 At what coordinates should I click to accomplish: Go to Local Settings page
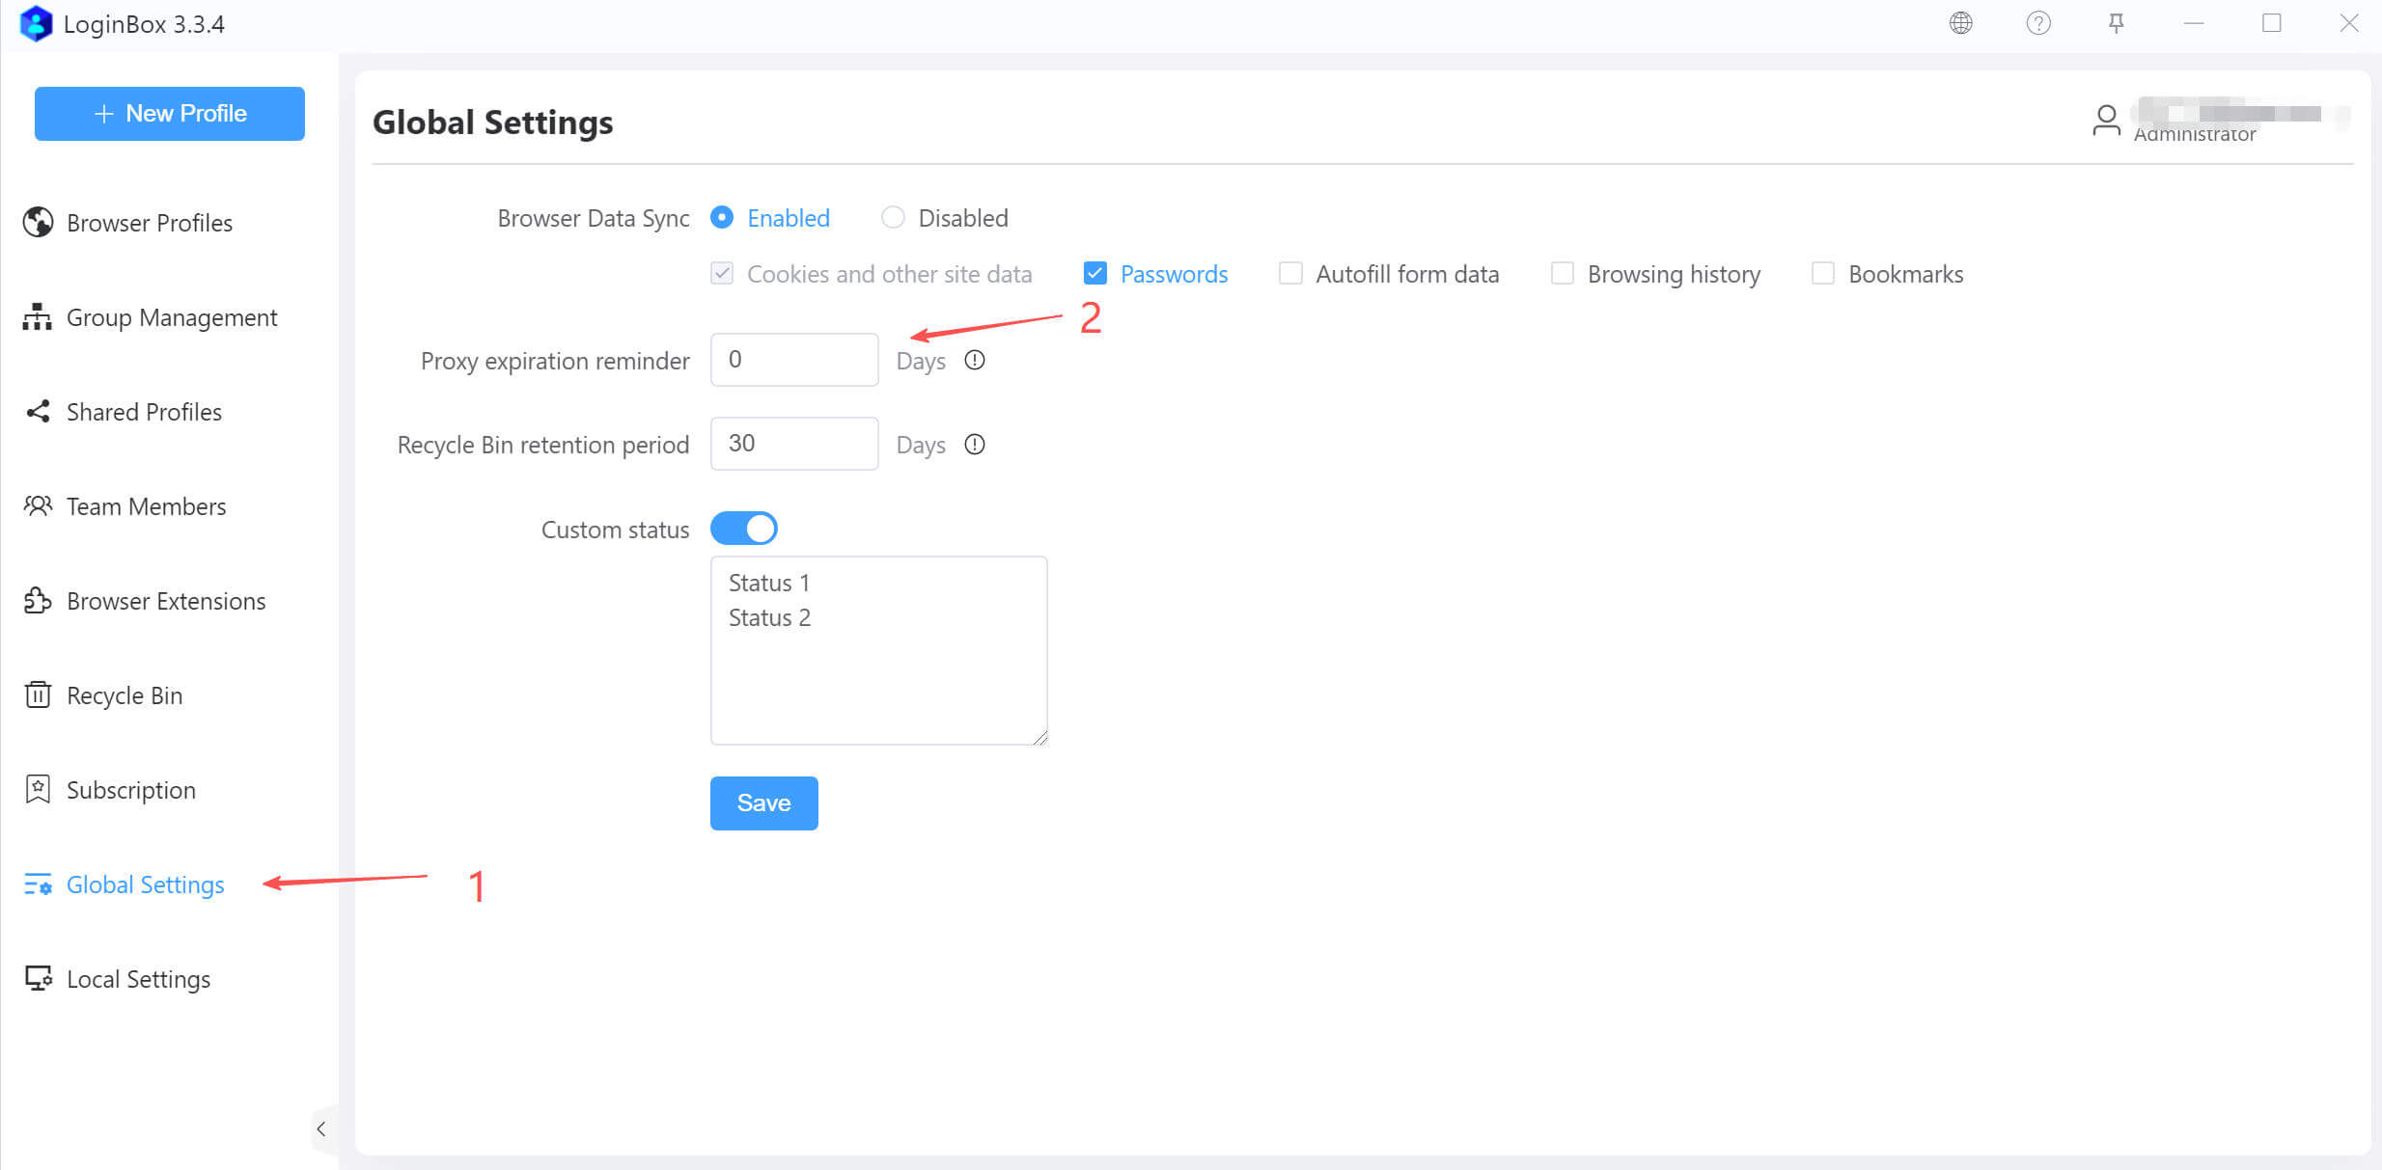coord(138,979)
